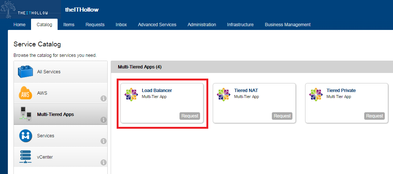Switch to the Requests tab
The width and height of the screenshot is (393, 174).
click(x=95, y=25)
